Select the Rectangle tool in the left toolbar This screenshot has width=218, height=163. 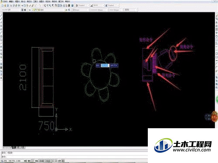coord(1,29)
